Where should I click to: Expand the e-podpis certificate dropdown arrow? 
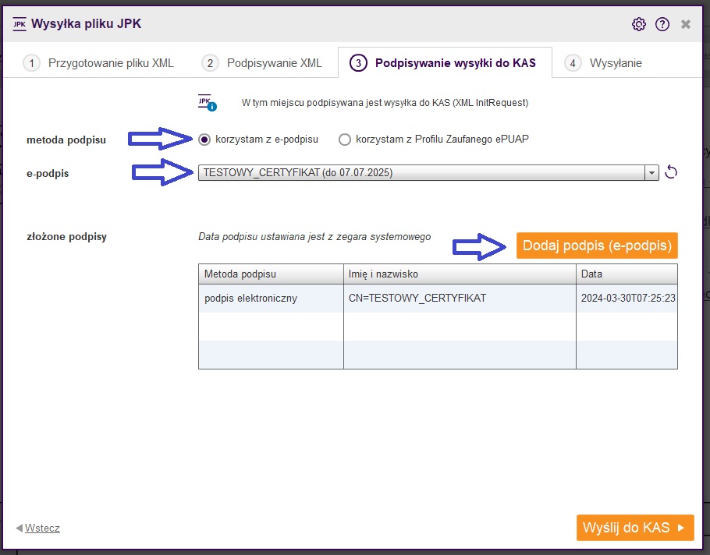651,173
